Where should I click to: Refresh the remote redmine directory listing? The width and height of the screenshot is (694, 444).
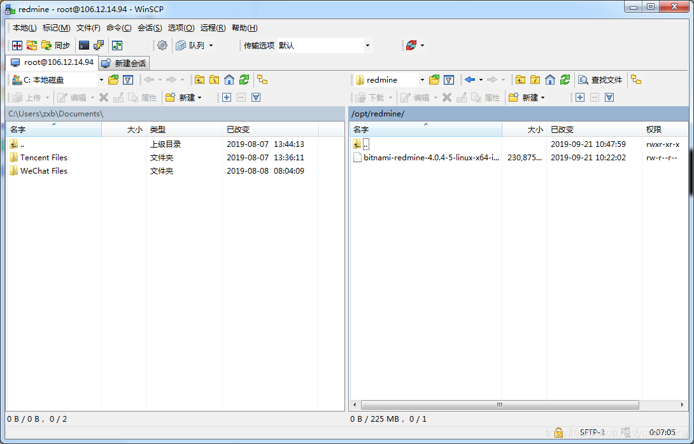(x=565, y=80)
